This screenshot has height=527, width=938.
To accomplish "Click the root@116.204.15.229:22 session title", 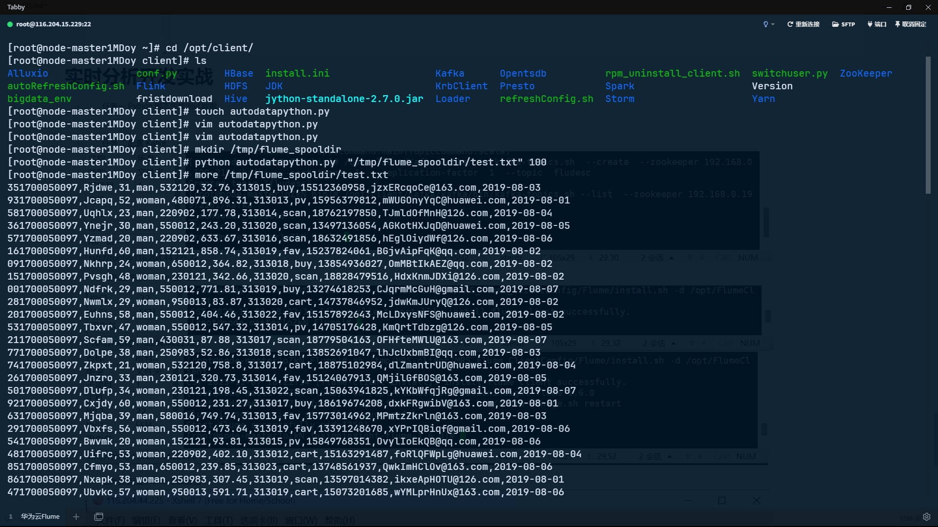I will [53, 24].
